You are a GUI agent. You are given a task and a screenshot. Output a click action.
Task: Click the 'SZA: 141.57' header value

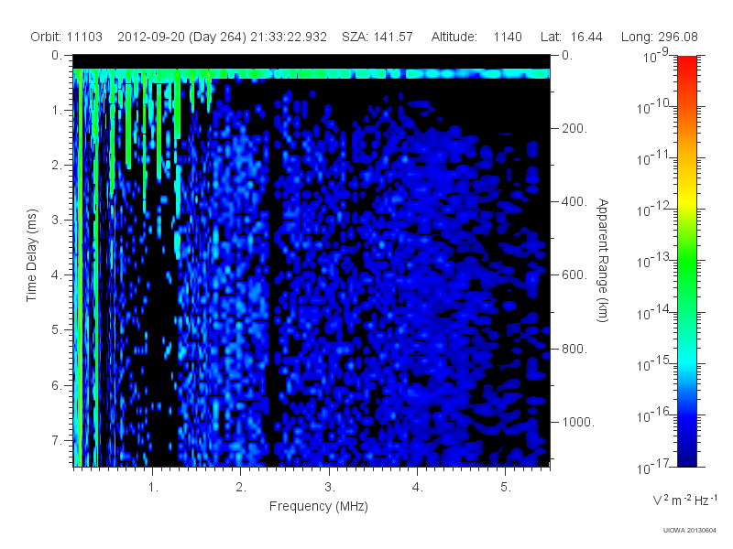tap(377, 37)
